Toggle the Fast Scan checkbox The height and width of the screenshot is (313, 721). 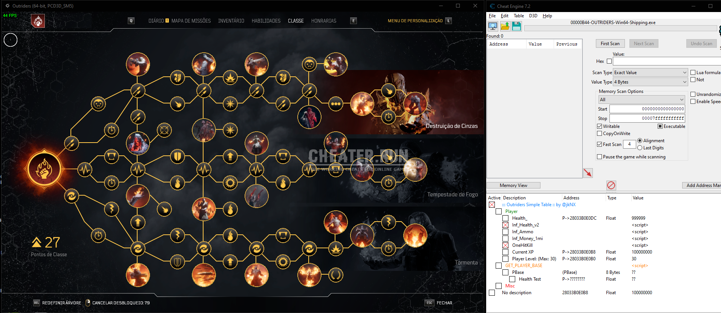(x=599, y=144)
